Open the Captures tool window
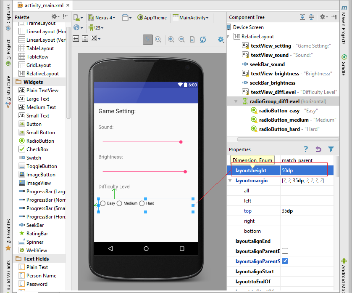 8,17
